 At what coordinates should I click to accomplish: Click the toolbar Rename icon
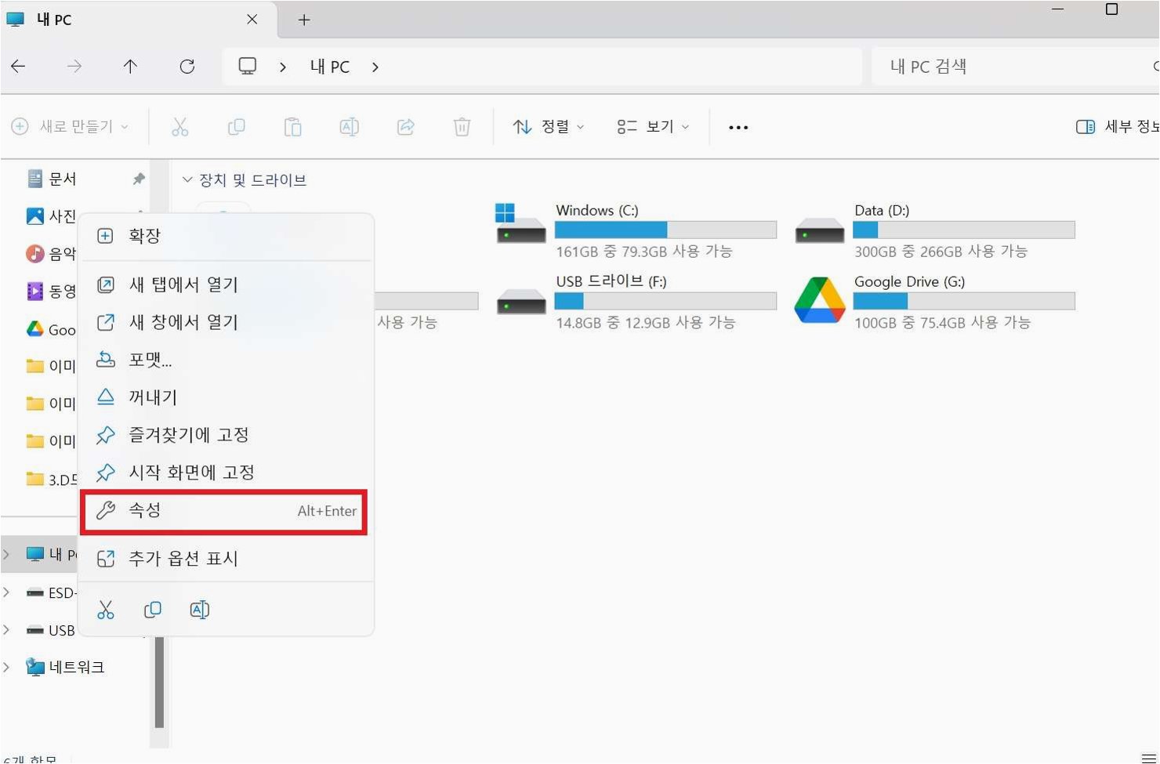tap(349, 127)
